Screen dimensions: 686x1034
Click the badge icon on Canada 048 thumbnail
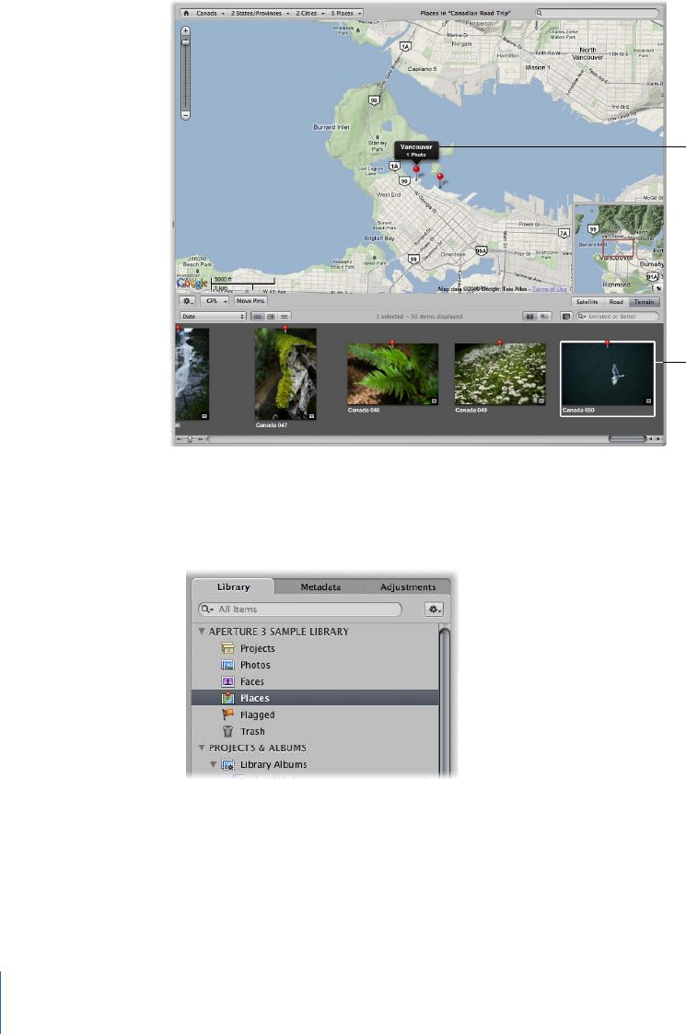(434, 401)
